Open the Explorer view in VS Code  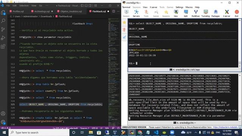pos(3,12)
